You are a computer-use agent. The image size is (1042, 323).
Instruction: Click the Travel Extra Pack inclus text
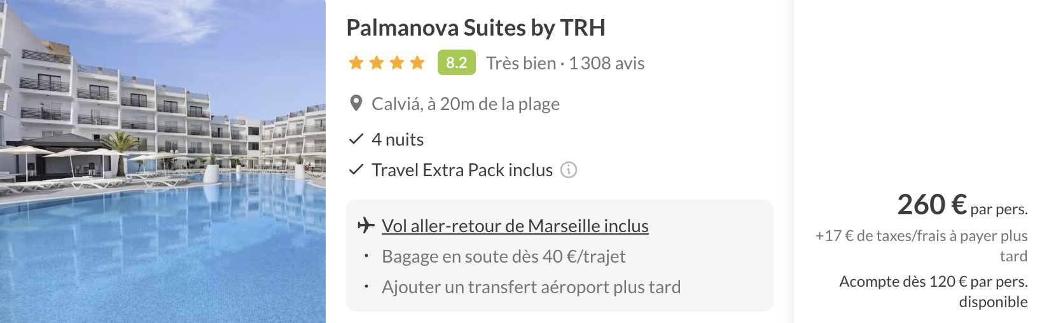pos(462,170)
